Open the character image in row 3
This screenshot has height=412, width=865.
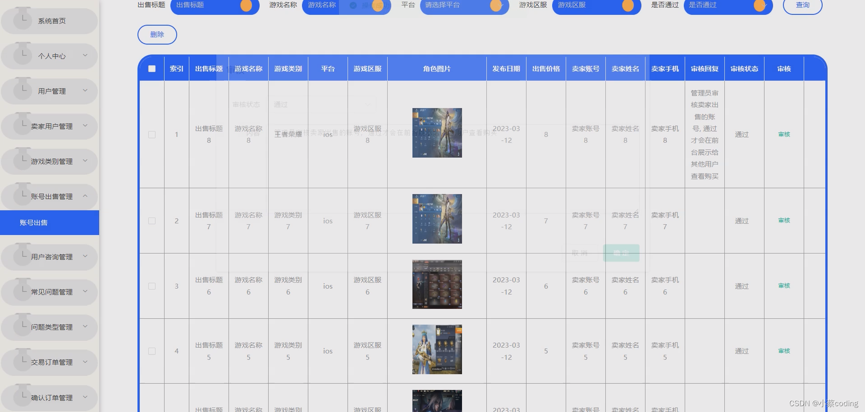tap(437, 284)
